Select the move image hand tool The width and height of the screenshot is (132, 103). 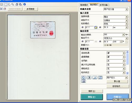(9, 4)
